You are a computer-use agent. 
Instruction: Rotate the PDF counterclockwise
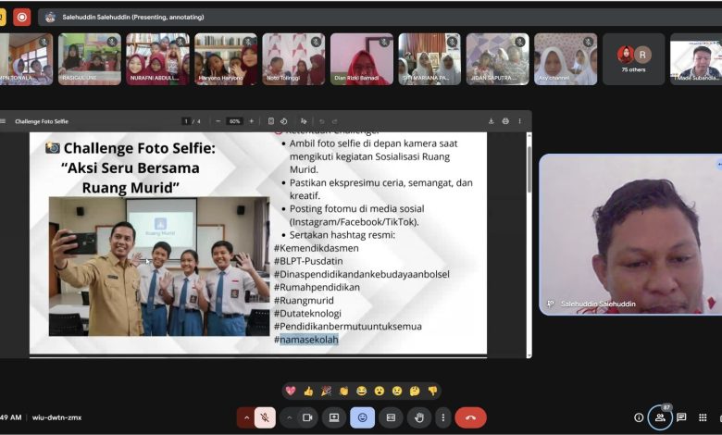pos(283,121)
